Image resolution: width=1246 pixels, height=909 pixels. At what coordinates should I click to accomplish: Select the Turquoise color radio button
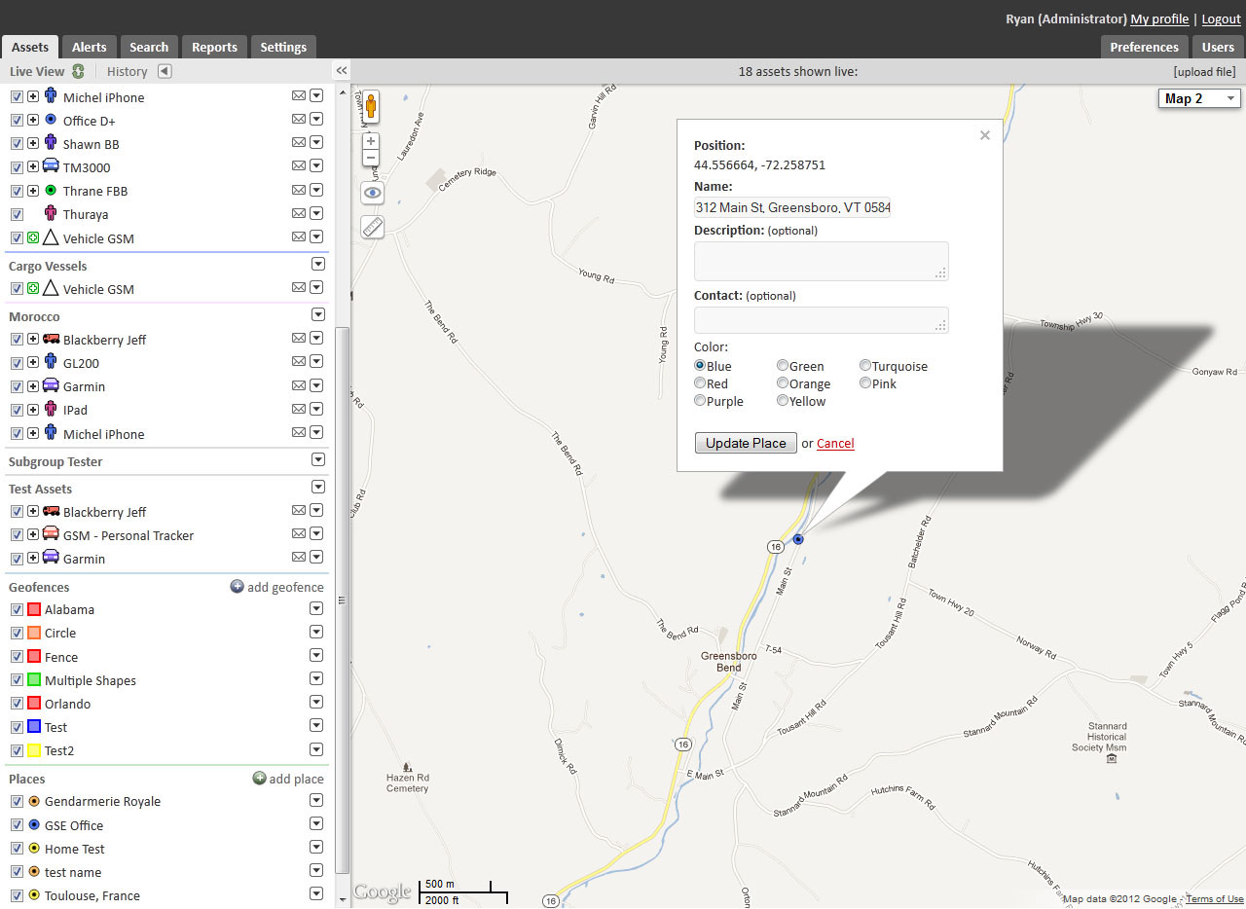pos(865,365)
